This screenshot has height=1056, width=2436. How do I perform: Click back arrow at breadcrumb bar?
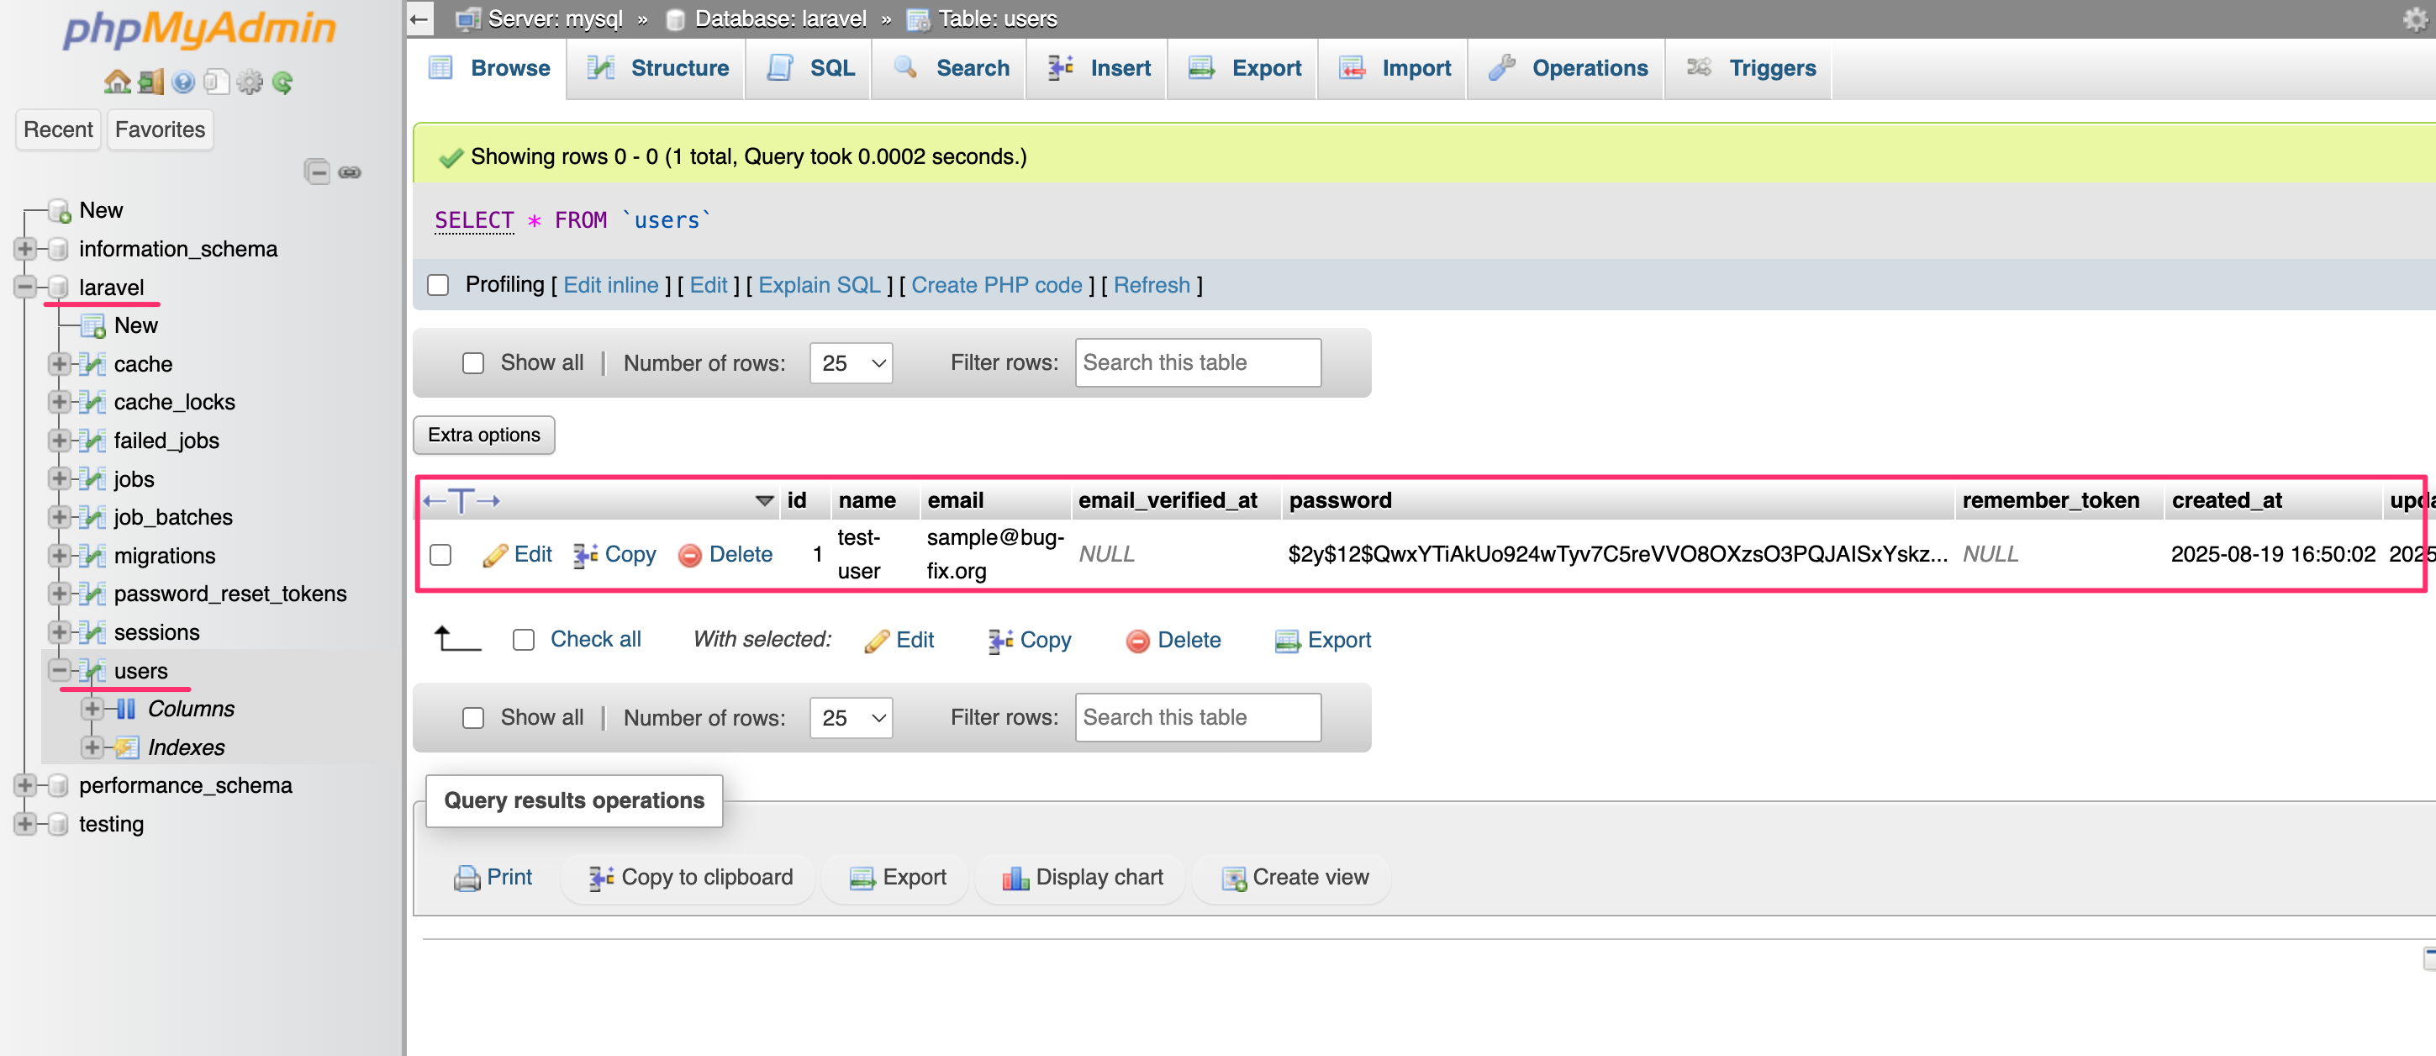click(x=420, y=18)
